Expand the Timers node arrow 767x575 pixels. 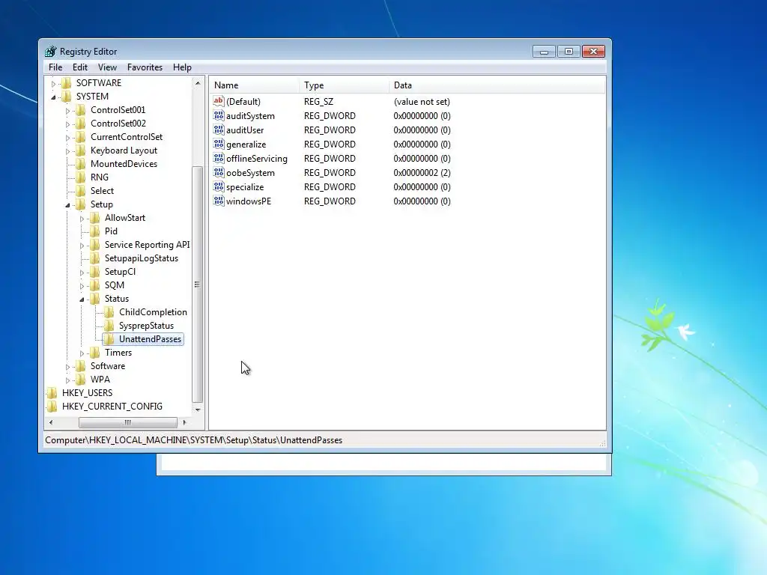pyautogui.click(x=82, y=353)
